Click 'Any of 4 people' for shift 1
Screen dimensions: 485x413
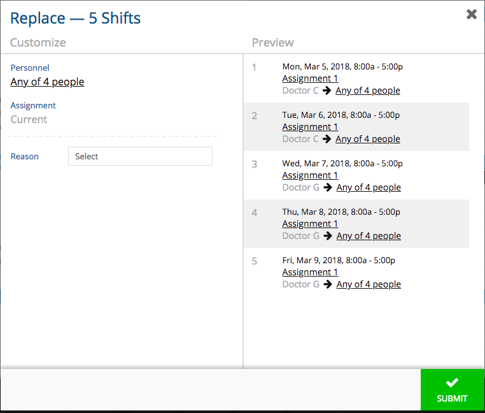coord(368,91)
